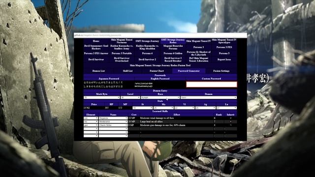Open Shin Megami Tensei Nocturne link
Viewport: 315px width, 177px height.
coord(122,41)
